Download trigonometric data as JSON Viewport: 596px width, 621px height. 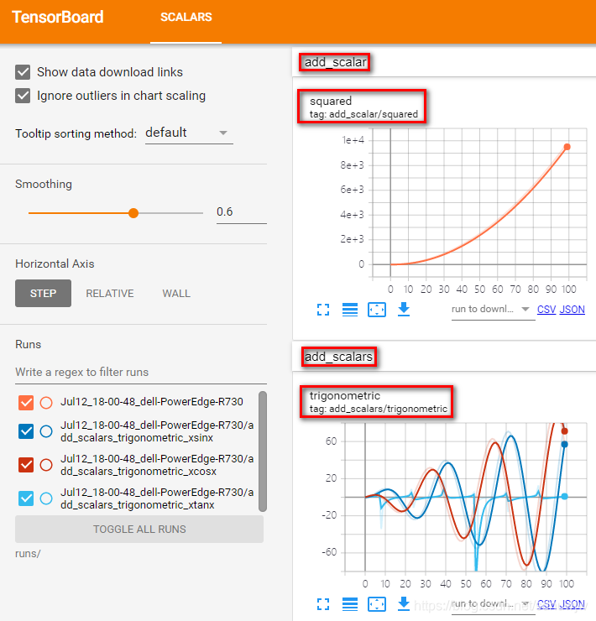coord(572,603)
